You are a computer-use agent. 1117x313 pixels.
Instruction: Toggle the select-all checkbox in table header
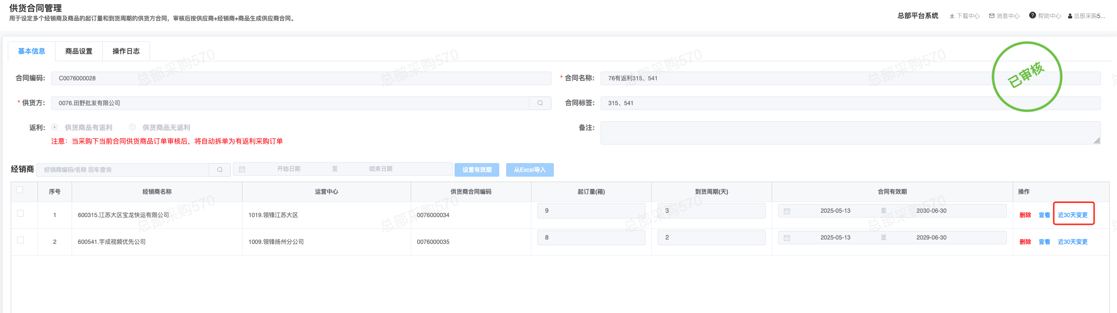(x=19, y=190)
